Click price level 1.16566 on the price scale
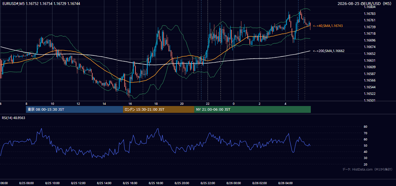The height and width of the screenshot is (186, 396). pos(369,80)
